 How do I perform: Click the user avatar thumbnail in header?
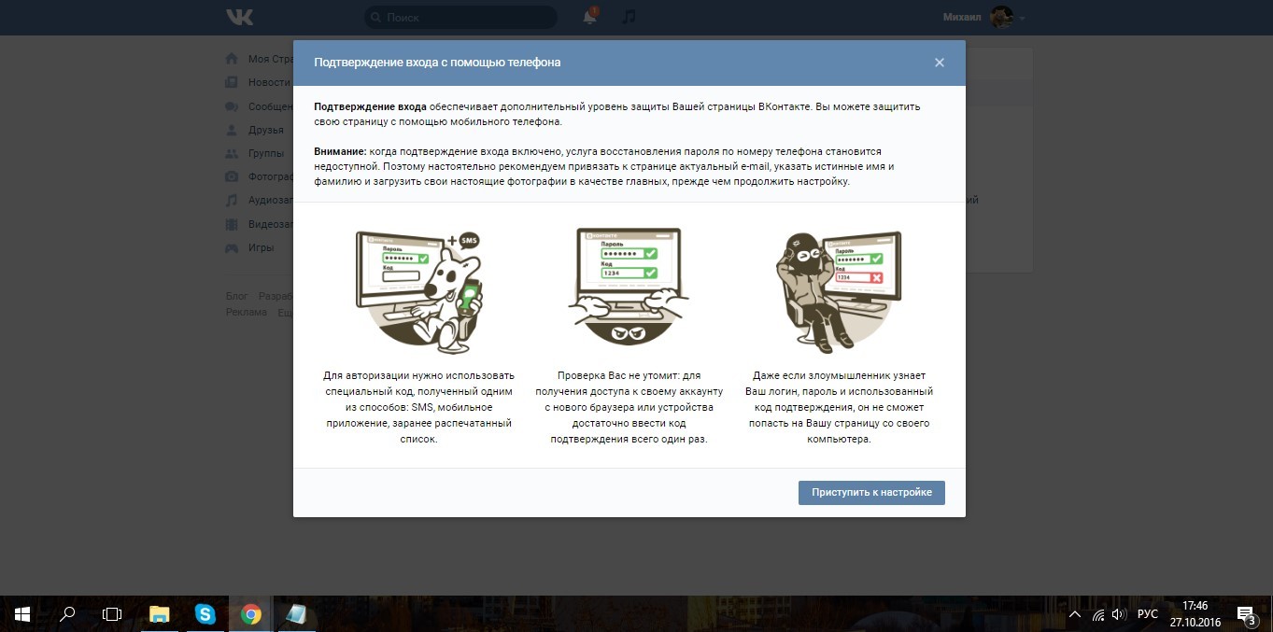point(1001,17)
